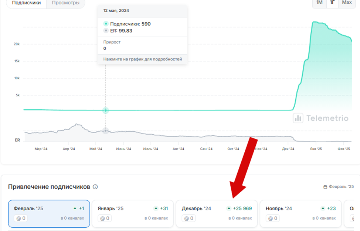Click green growth arrow next to +25 969

pos(230,208)
